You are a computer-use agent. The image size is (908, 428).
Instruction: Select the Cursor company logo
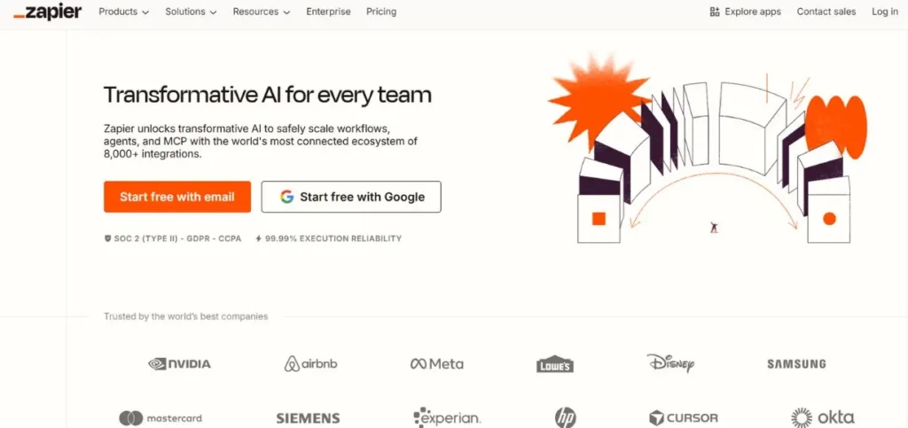684,417
